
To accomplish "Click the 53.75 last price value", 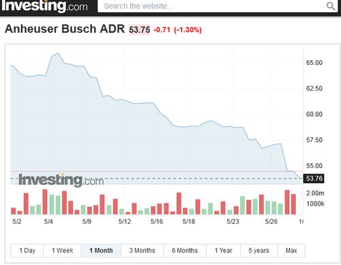I will [140, 30].
